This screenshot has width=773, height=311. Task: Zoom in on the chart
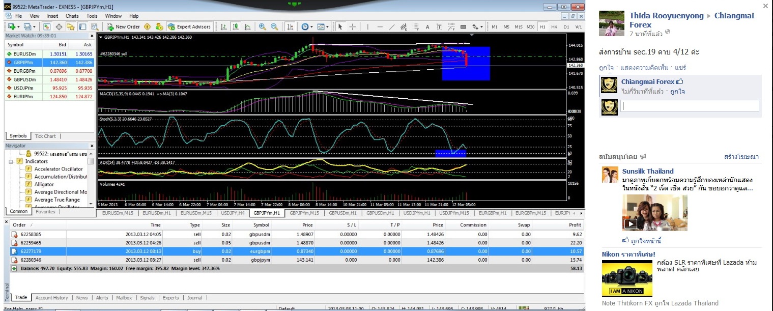click(x=263, y=26)
